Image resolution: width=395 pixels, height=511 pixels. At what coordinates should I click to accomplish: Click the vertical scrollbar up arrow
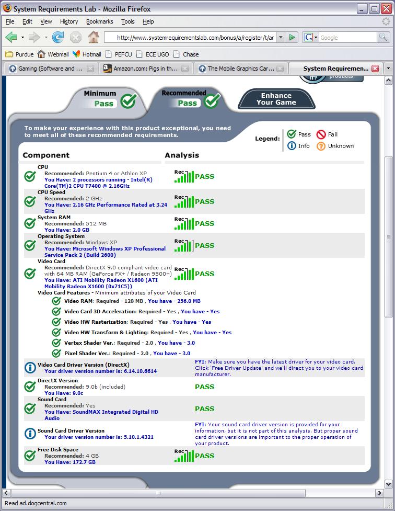click(x=388, y=81)
